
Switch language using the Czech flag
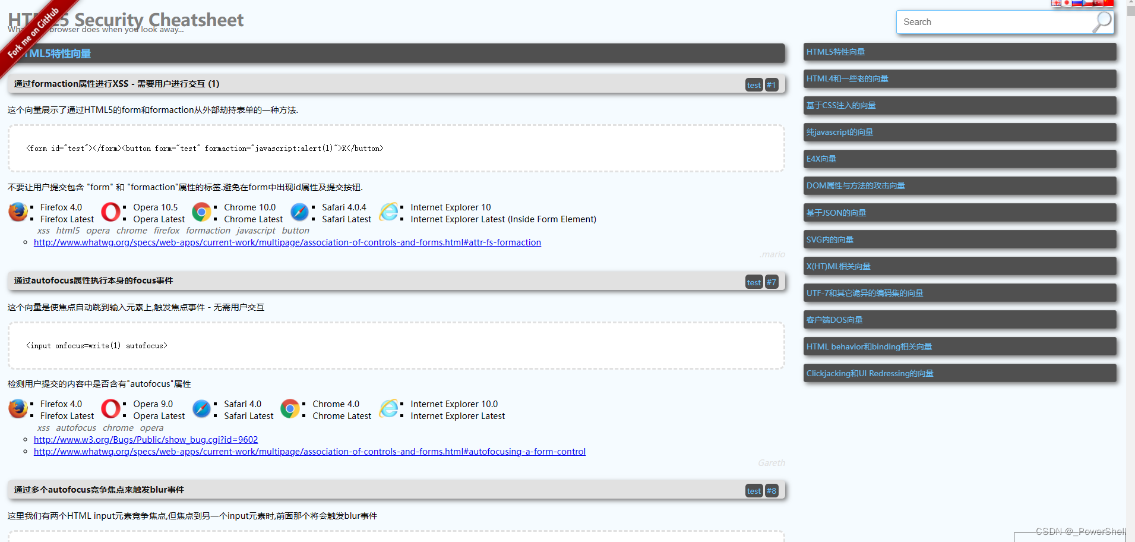(1087, 3)
